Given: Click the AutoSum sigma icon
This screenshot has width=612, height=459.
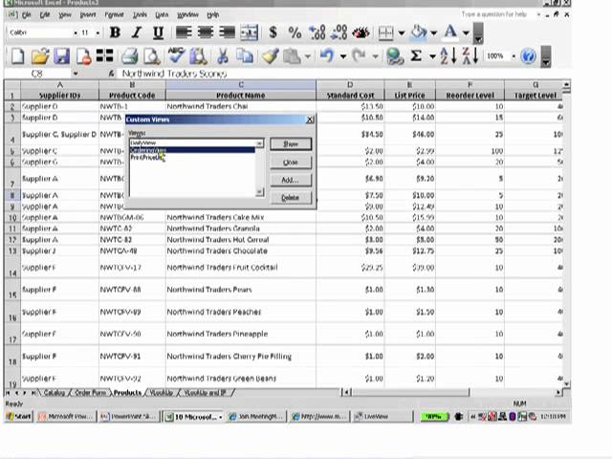Looking at the screenshot, I should tap(416, 55).
